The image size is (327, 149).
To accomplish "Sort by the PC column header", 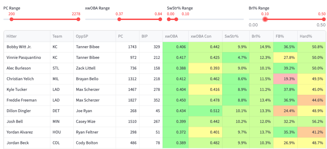I will (x=127, y=36).
